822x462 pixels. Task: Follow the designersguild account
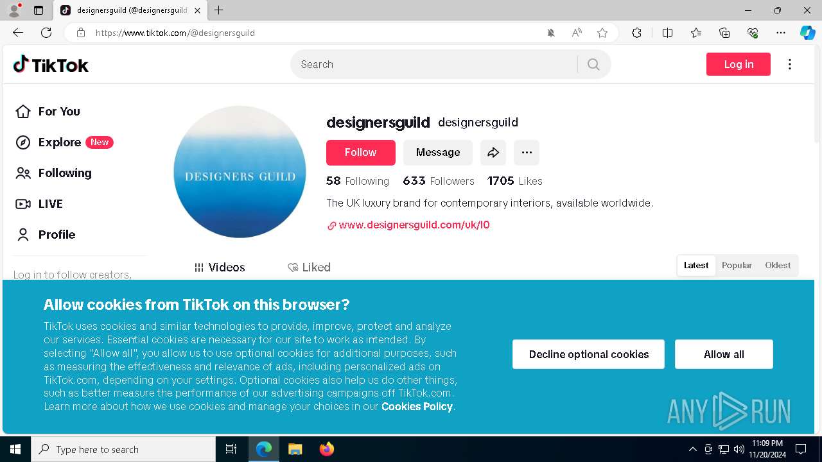tap(361, 152)
